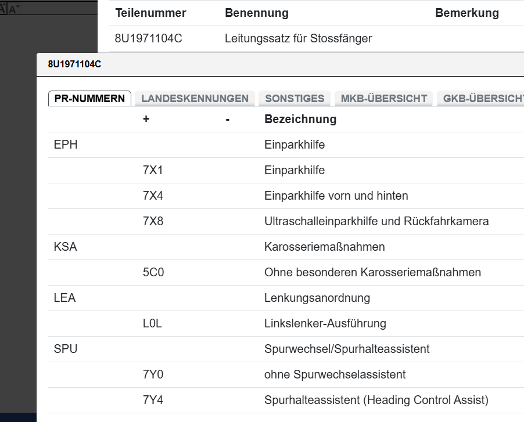Click the 7X8 Ultraschalleinparkhilfe row

[x=376, y=222]
